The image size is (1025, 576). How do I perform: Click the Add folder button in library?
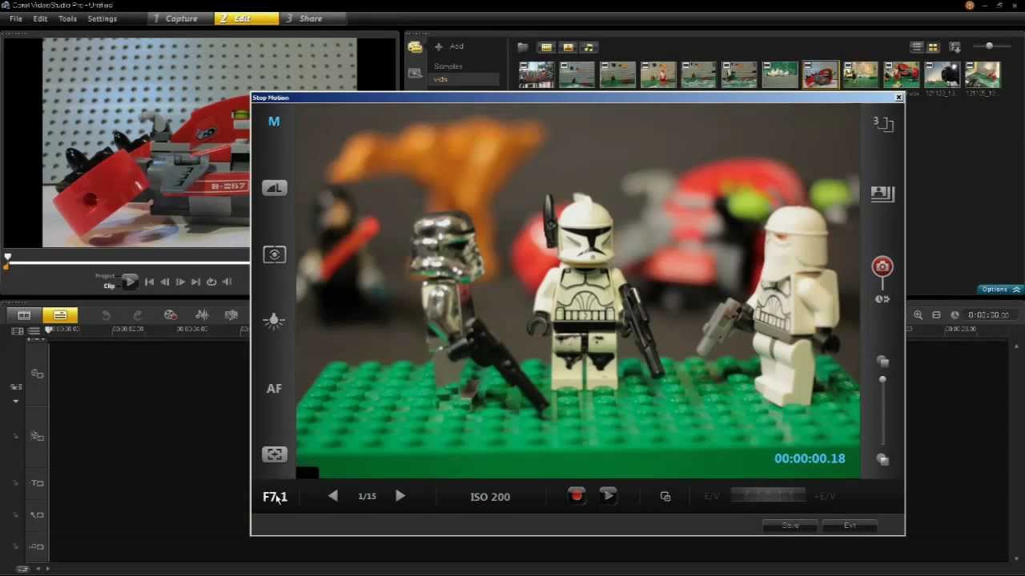pyautogui.click(x=449, y=46)
